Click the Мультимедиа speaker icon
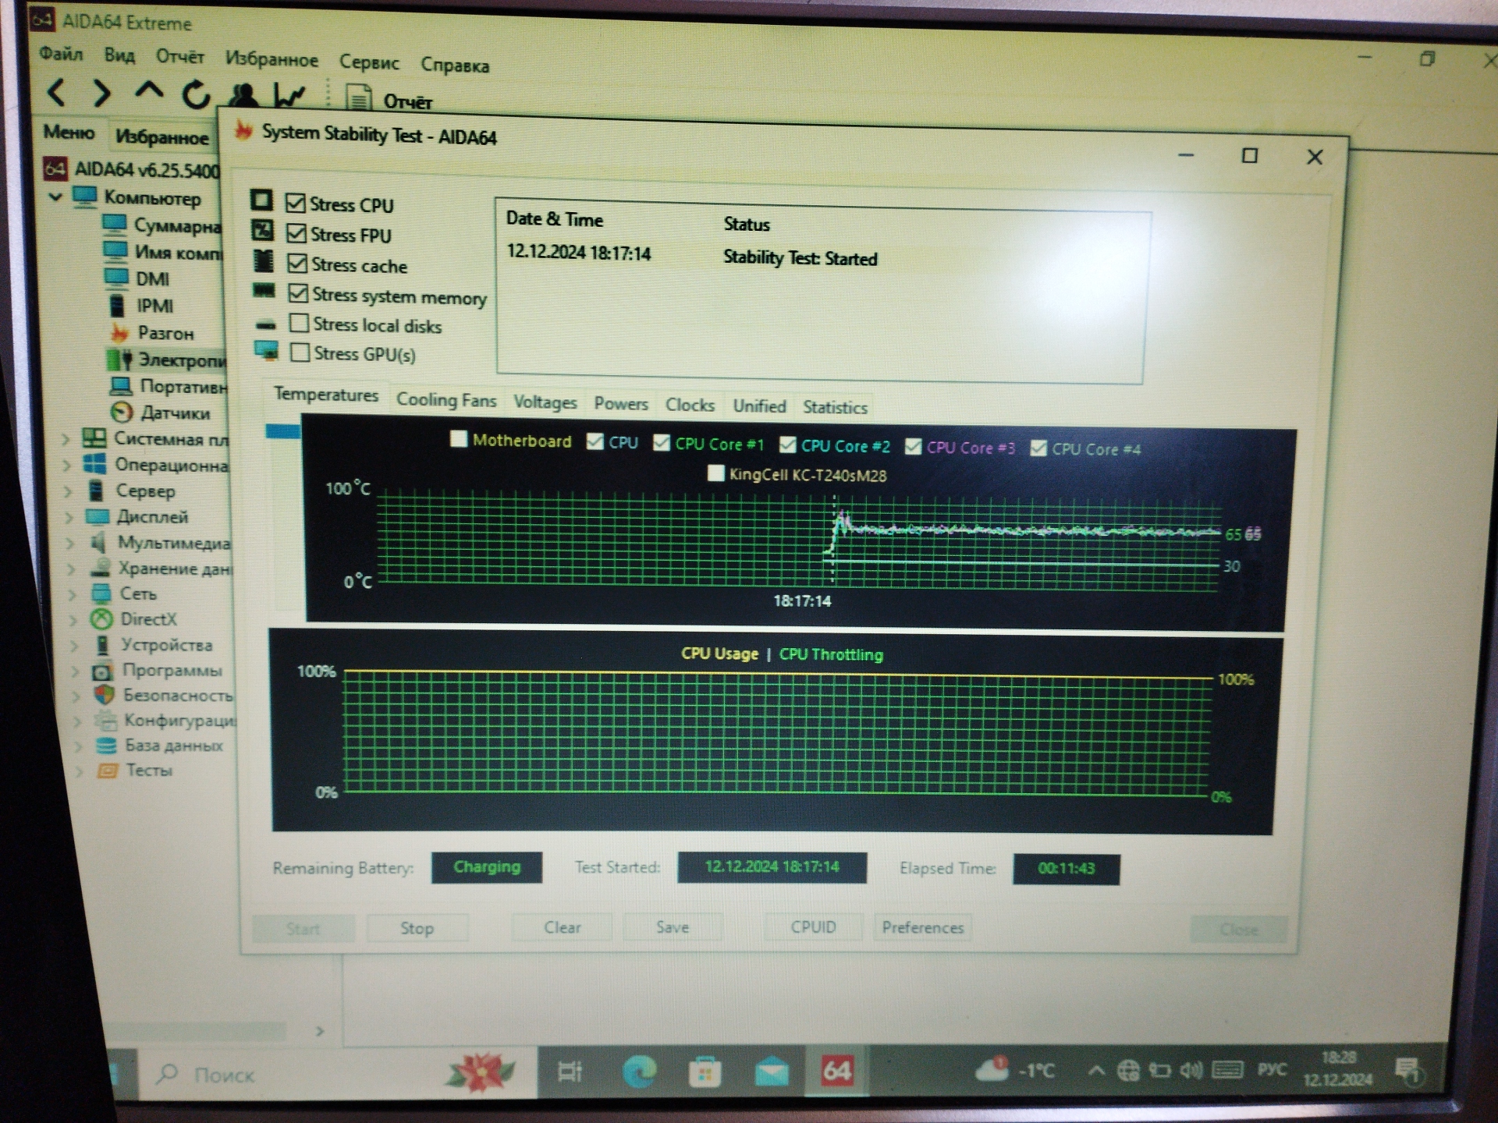 (x=98, y=542)
